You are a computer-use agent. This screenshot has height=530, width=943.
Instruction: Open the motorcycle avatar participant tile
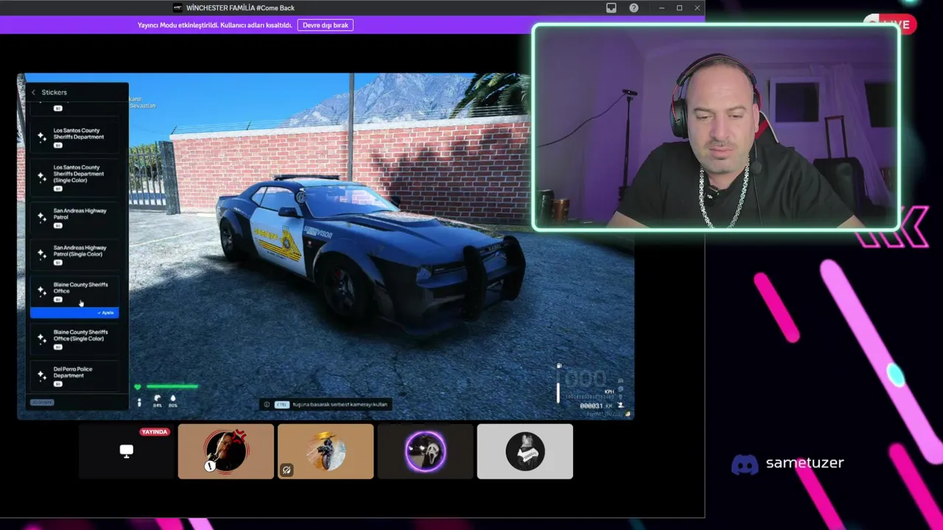(326, 451)
